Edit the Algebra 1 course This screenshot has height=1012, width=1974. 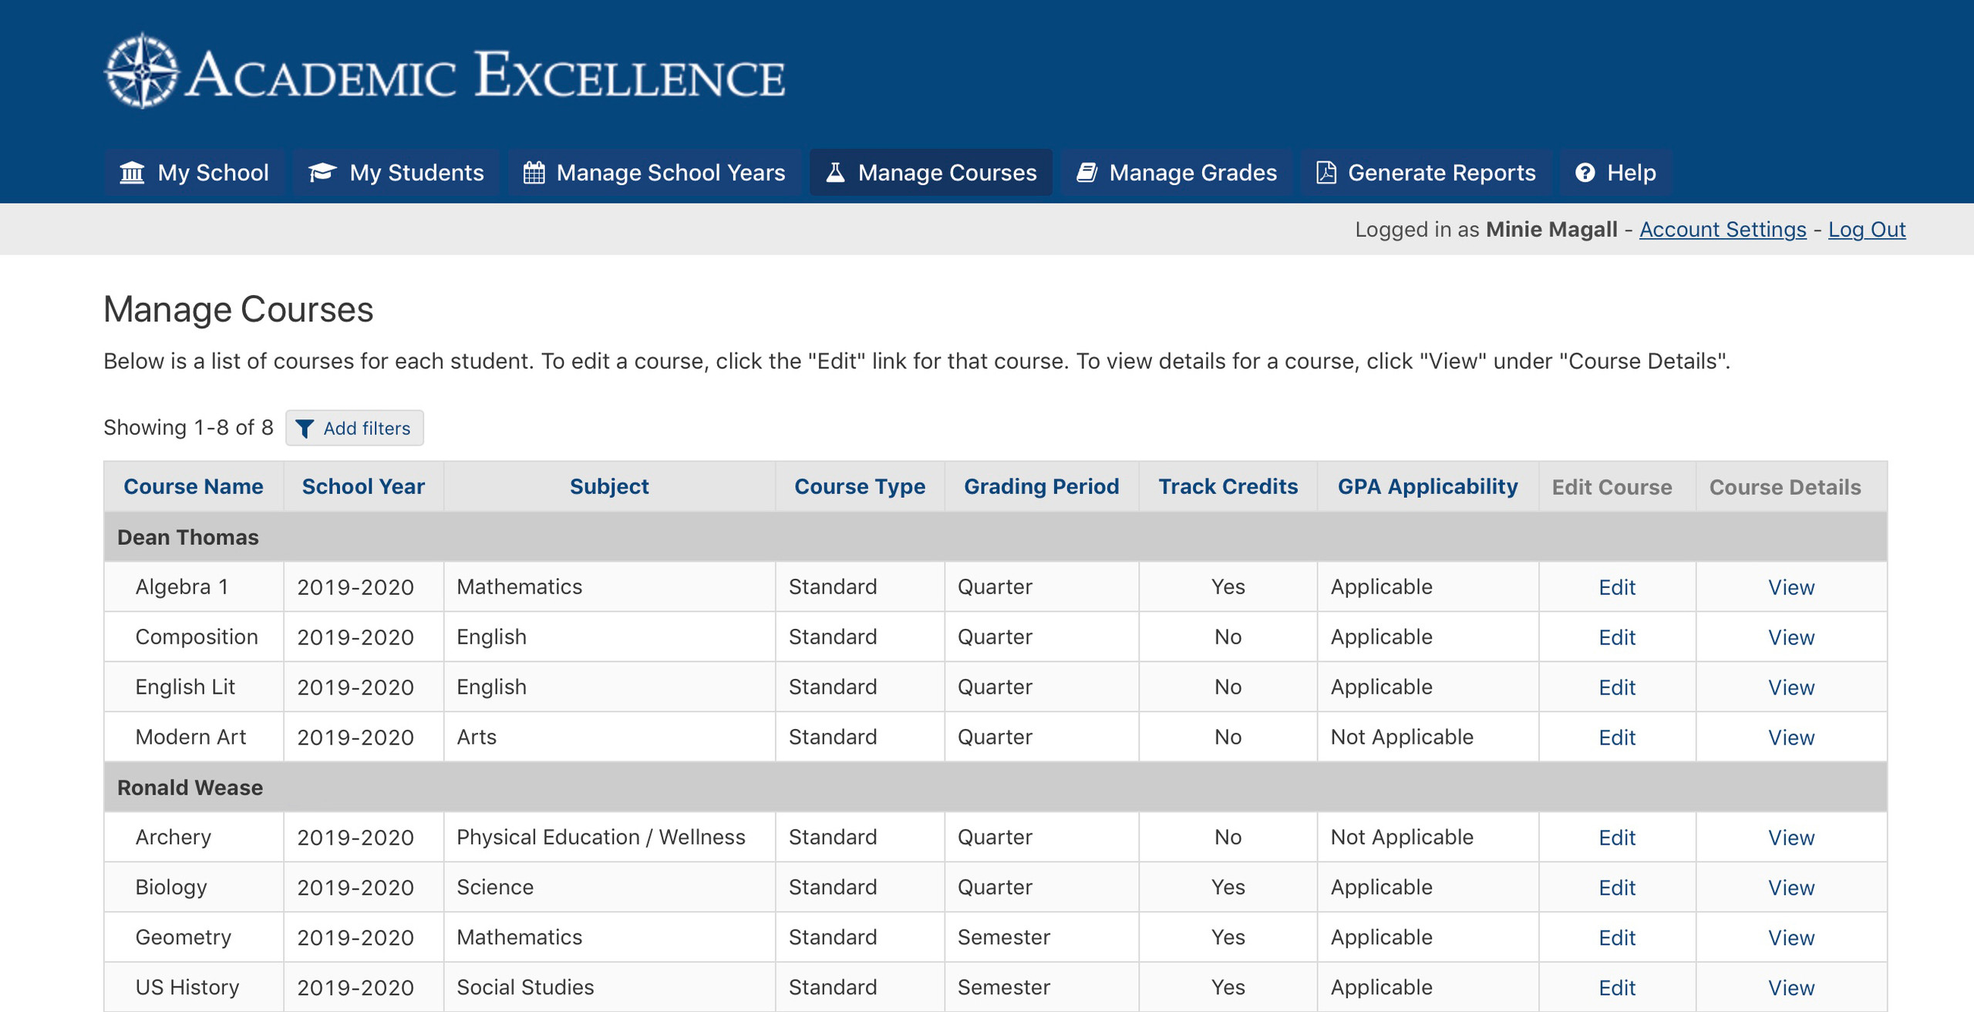(x=1616, y=588)
